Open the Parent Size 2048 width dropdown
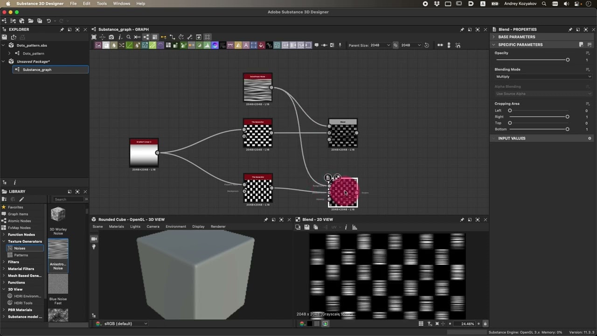This screenshot has width=597, height=336. point(380,45)
